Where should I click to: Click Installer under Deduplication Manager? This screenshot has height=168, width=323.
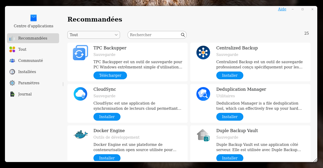point(230,117)
